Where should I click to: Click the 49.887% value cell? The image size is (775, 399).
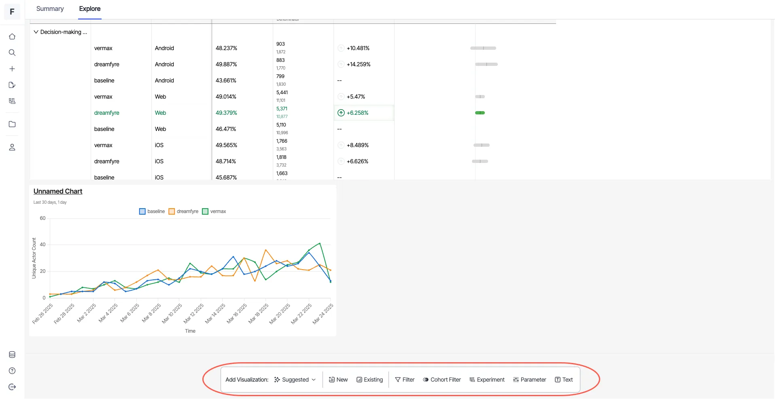[226, 64]
